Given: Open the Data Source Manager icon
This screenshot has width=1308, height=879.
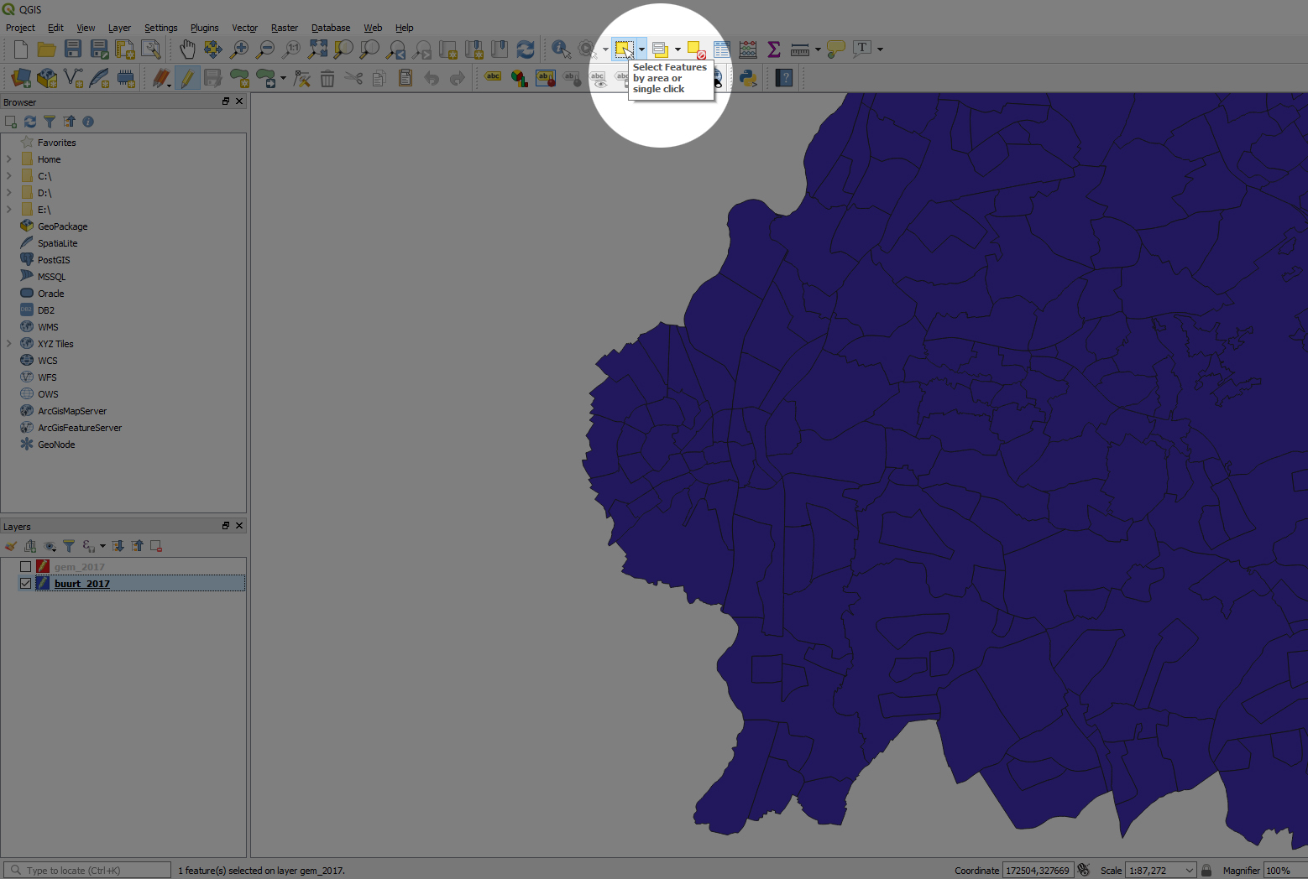Looking at the screenshot, I should [x=21, y=79].
